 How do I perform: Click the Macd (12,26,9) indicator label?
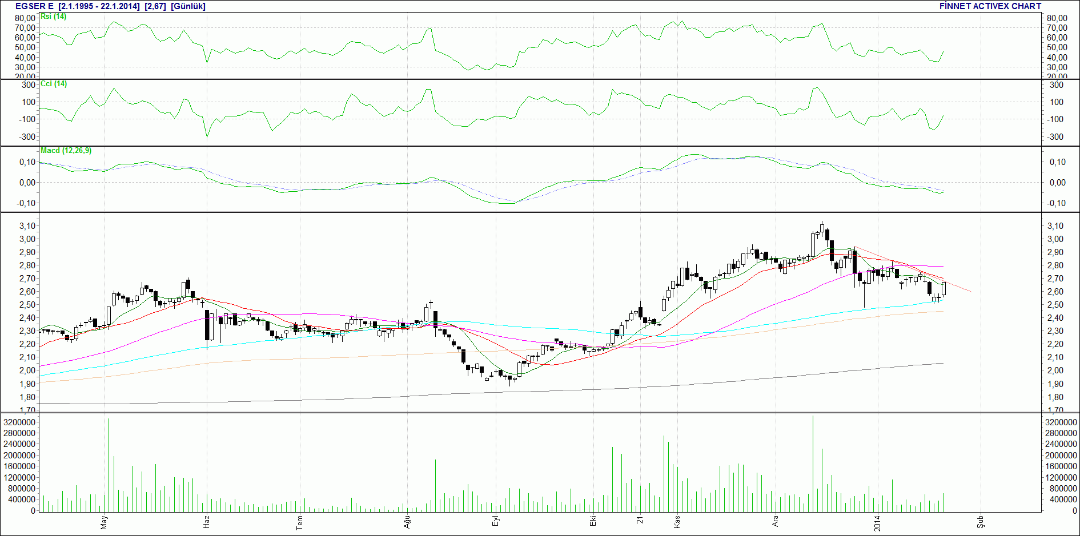[x=66, y=151]
